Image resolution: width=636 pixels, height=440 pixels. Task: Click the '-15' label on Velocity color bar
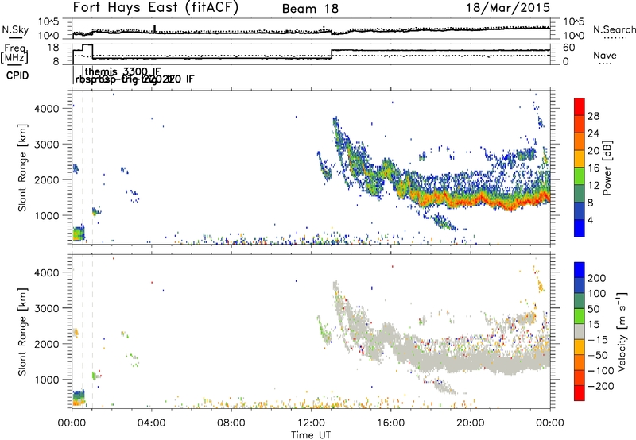pos(598,340)
